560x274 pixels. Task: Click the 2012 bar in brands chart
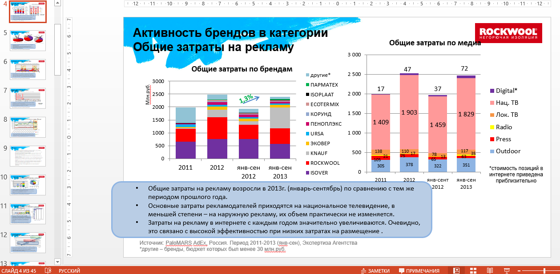217,127
